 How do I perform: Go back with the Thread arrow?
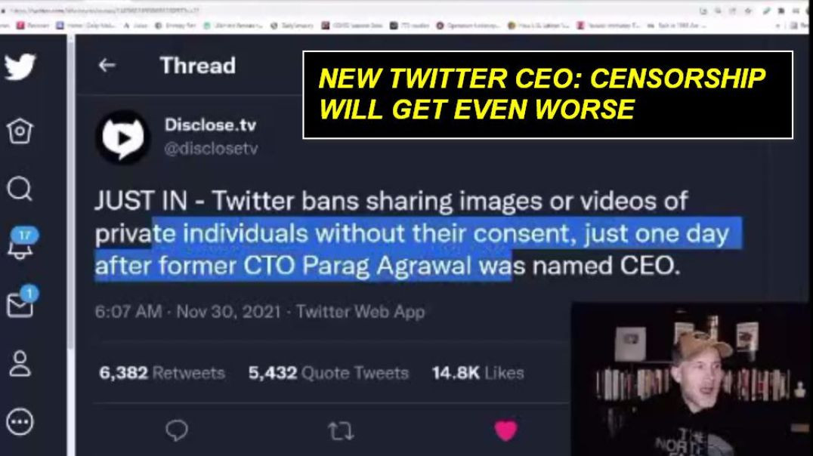click(107, 65)
